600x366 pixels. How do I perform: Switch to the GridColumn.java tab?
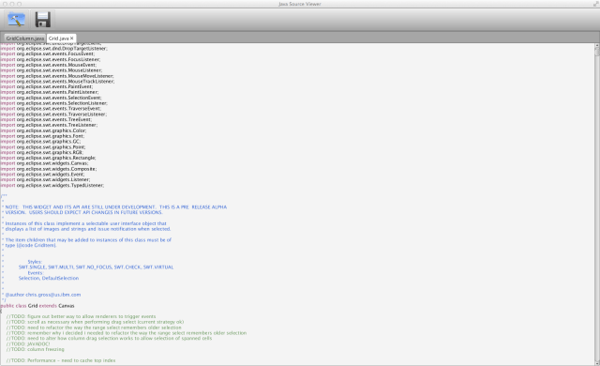click(25, 38)
